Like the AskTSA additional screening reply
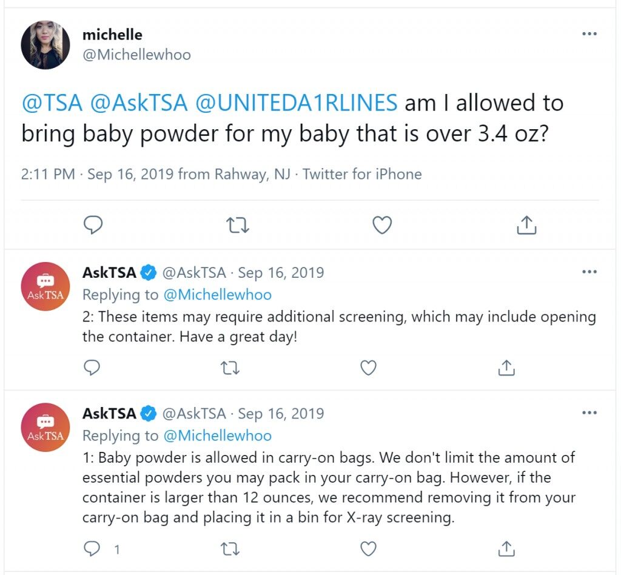 point(368,368)
